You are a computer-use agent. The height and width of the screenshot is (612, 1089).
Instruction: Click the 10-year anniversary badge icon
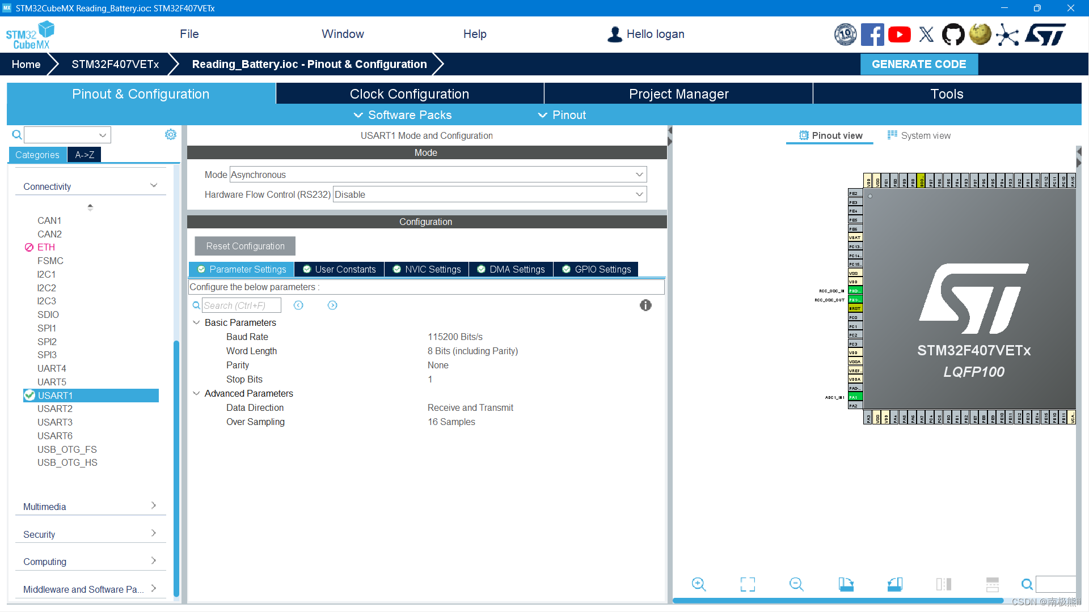coord(845,35)
